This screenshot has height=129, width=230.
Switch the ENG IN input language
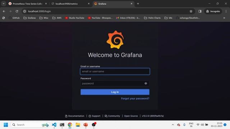tap(191, 125)
